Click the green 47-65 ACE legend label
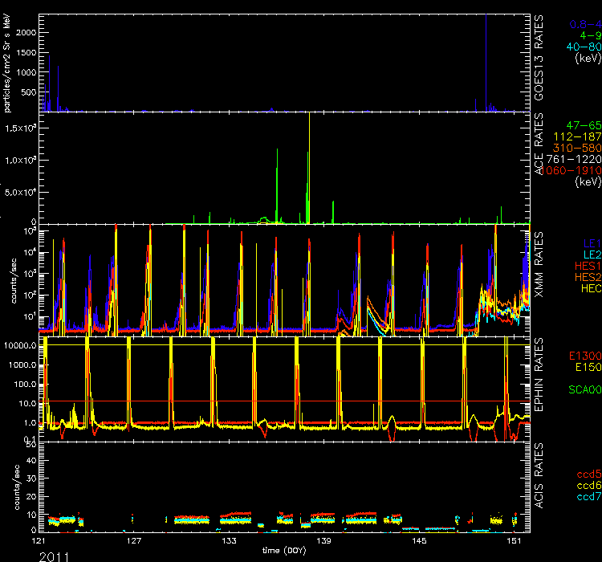The image size is (602, 562). [x=583, y=126]
